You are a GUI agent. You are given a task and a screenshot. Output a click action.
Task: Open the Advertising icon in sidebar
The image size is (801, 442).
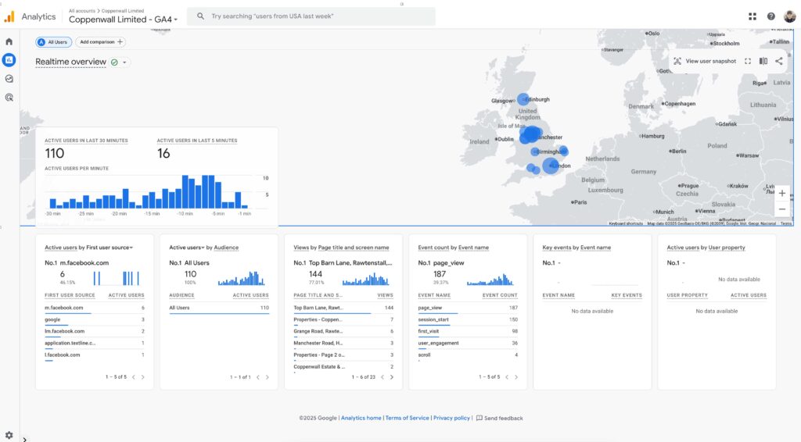pyautogui.click(x=9, y=98)
